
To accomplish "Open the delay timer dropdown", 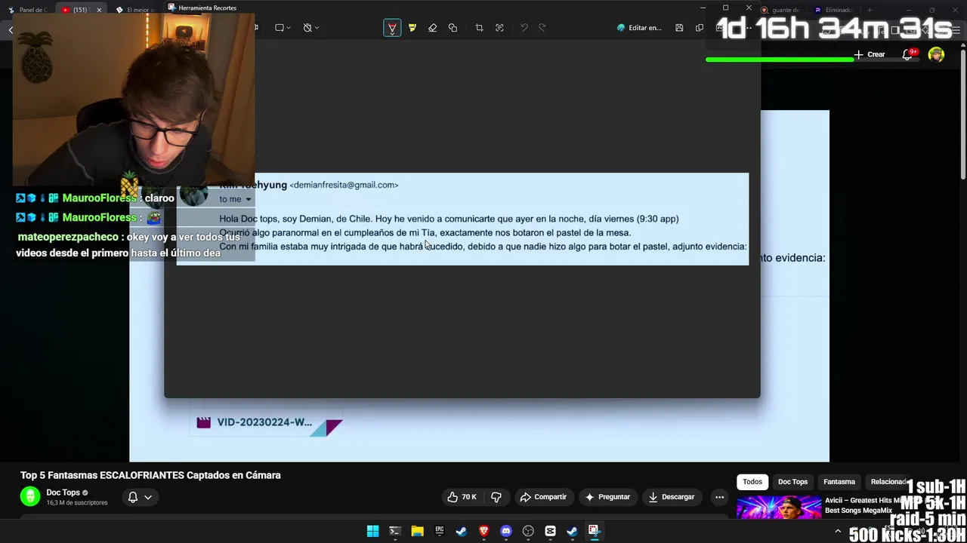I will click(x=310, y=28).
